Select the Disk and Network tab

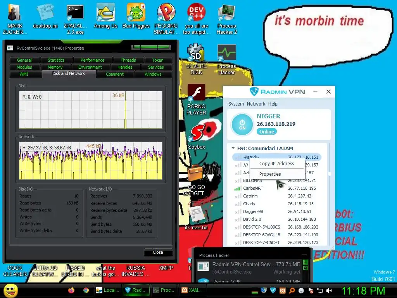click(x=69, y=73)
